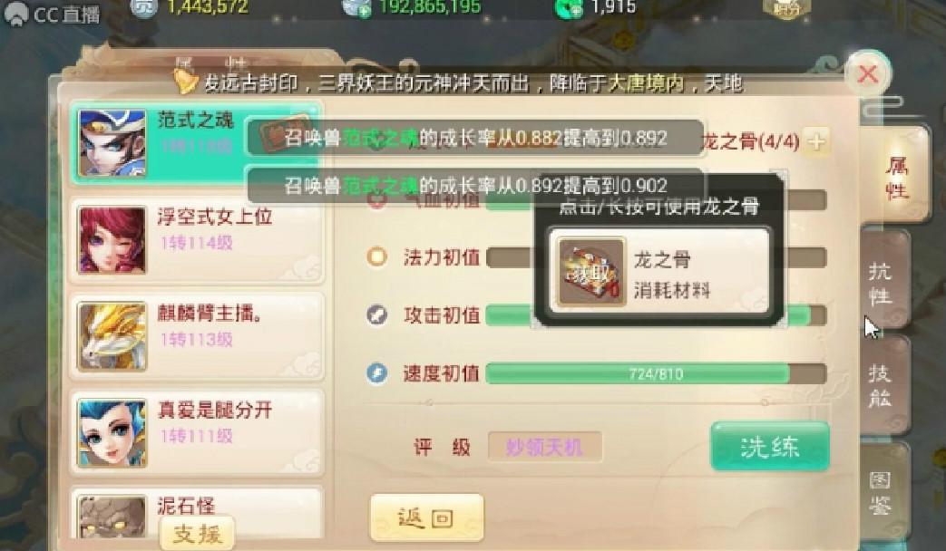Click the plus icon beside 龙之骨(4/4)
946x551 pixels.
[x=816, y=141]
